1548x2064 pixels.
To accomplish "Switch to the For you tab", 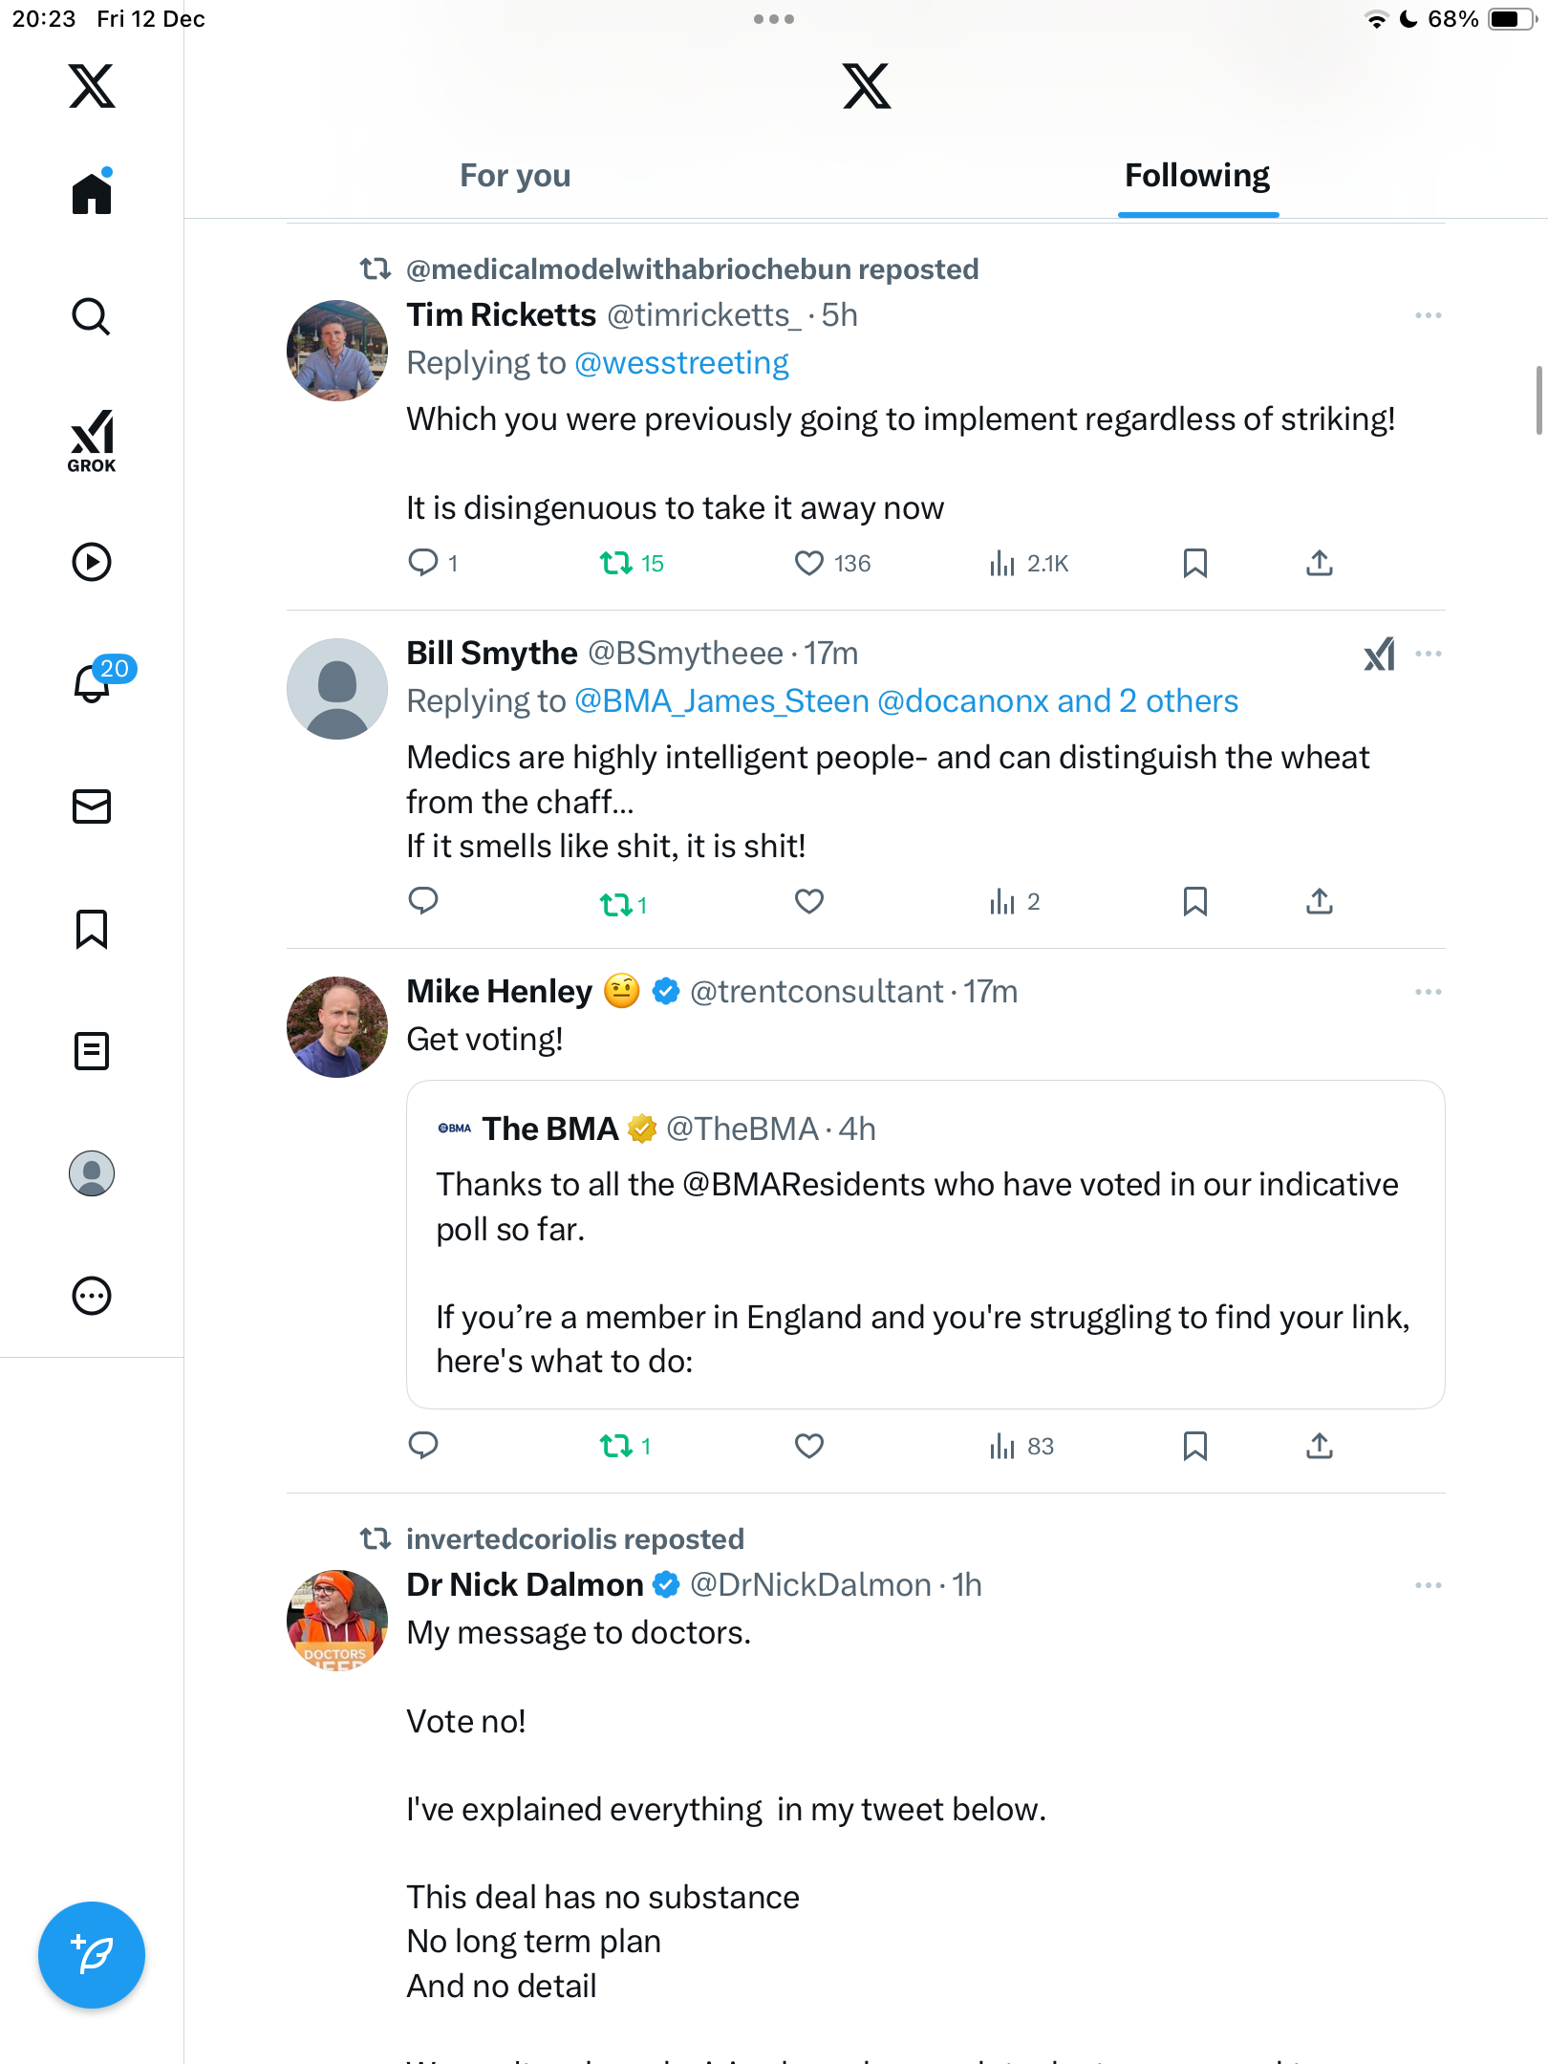I will [515, 176].
